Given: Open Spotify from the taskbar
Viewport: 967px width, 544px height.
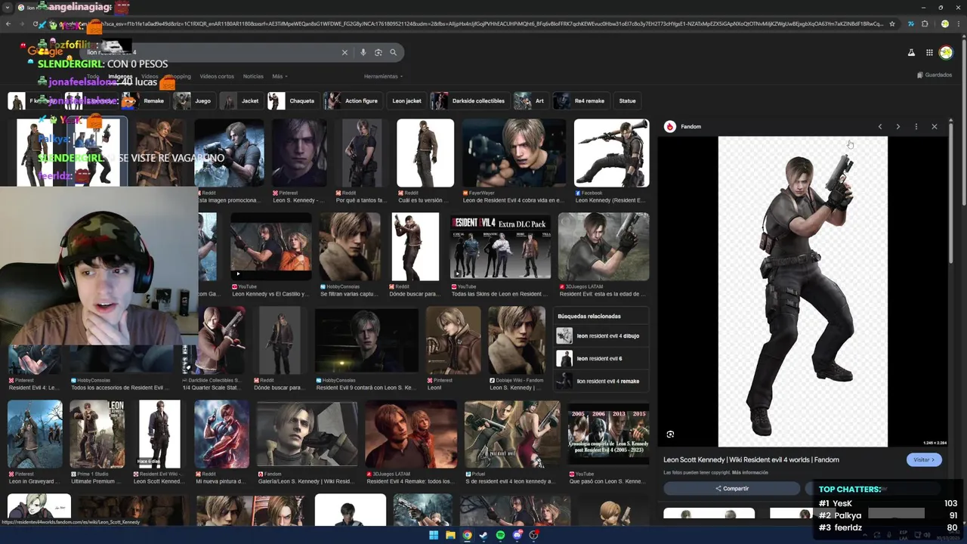Looking at the screenshot, I should tap(500, 535).
